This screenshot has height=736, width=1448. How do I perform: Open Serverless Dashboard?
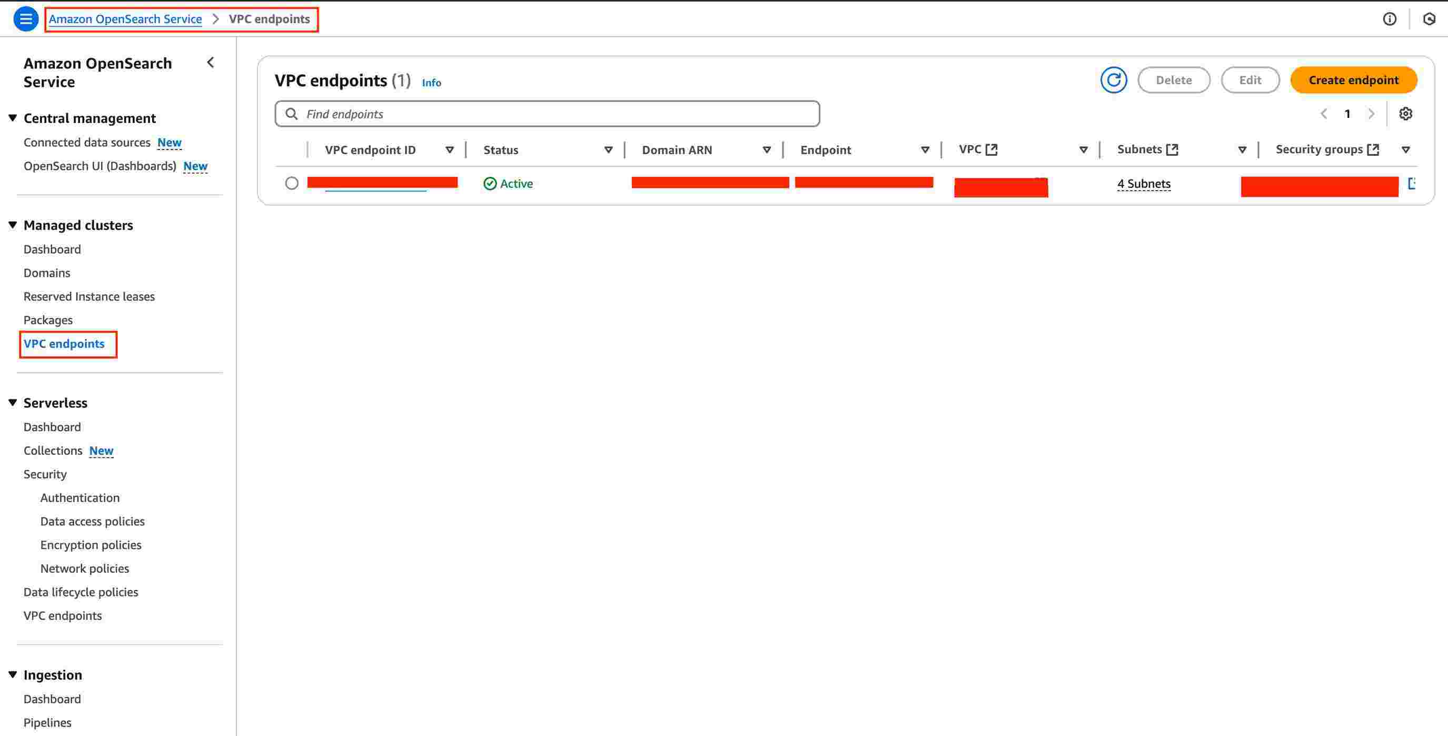(52, 427)
